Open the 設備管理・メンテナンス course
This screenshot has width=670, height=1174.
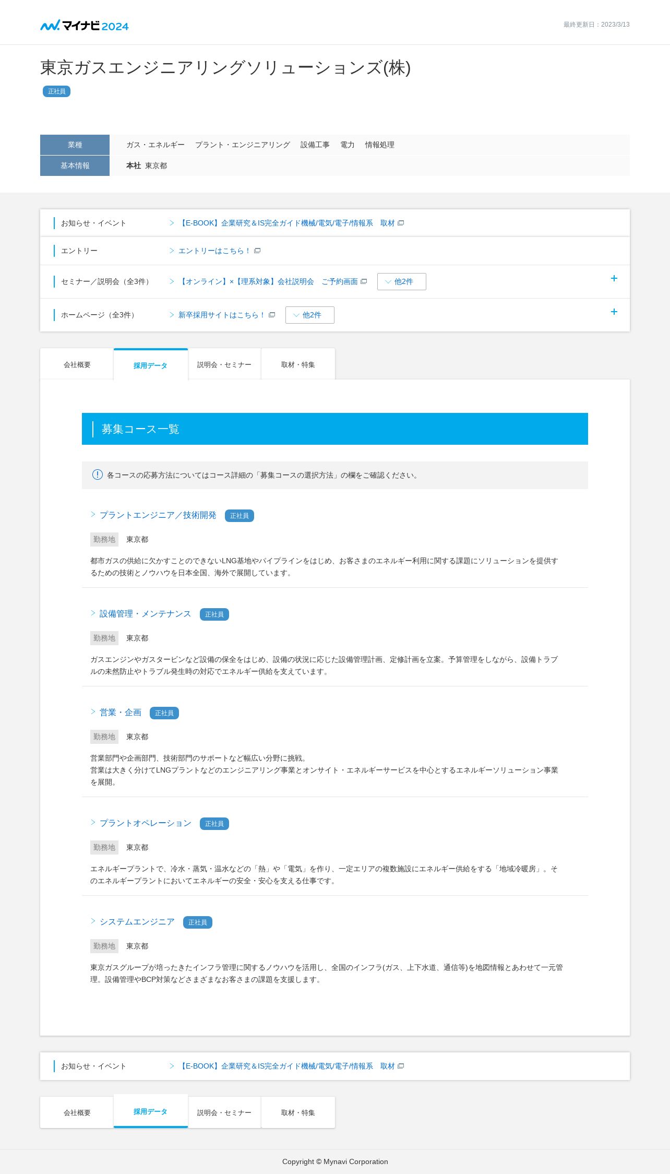(146, 614)
